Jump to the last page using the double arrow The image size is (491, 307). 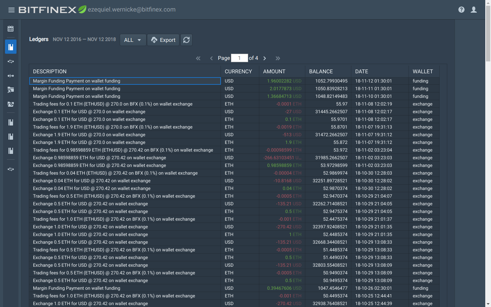click(278, 58)
